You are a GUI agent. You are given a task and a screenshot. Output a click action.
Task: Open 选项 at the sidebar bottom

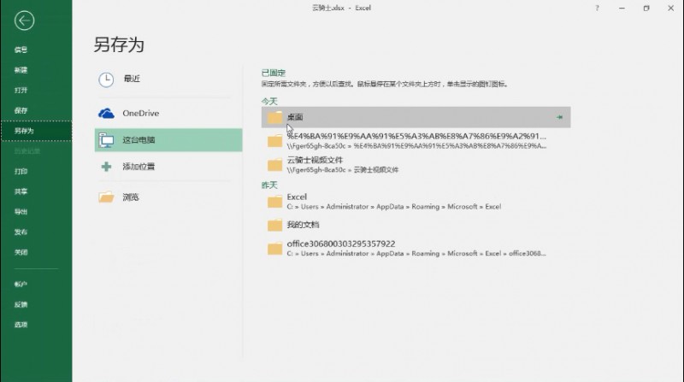point(21,325)
